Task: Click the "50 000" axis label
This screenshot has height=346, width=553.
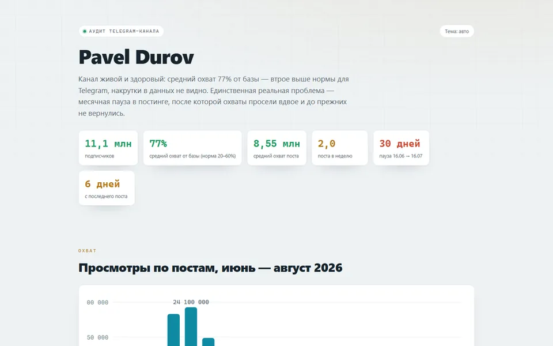Action: 97,337
